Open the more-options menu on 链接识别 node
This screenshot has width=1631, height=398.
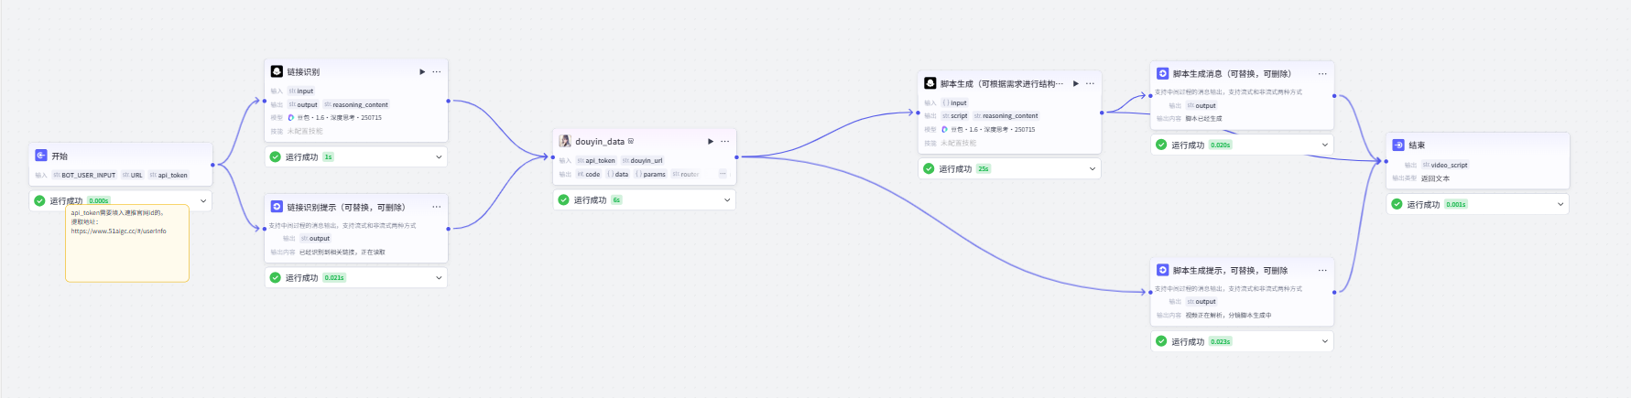tap(437, 71)
